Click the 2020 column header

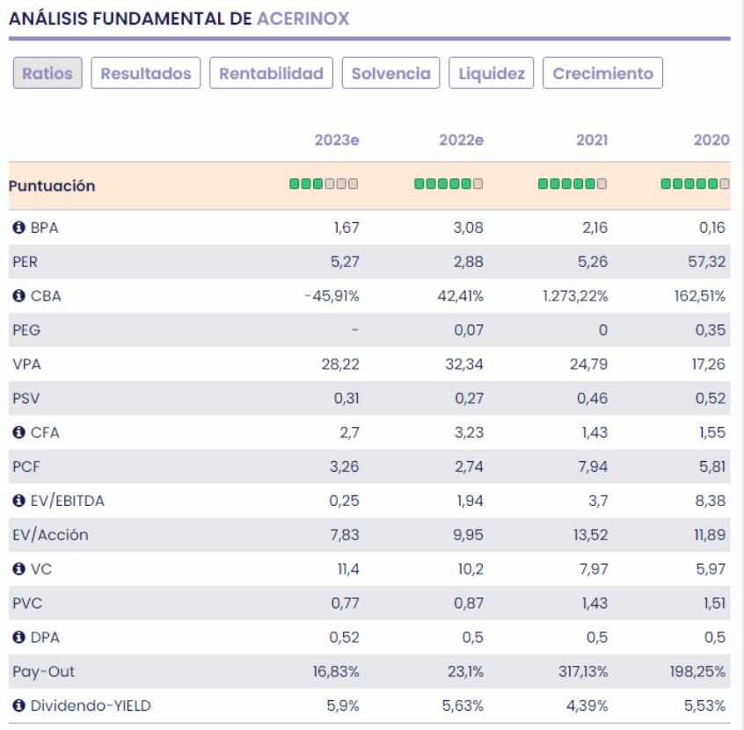[711, 141]
